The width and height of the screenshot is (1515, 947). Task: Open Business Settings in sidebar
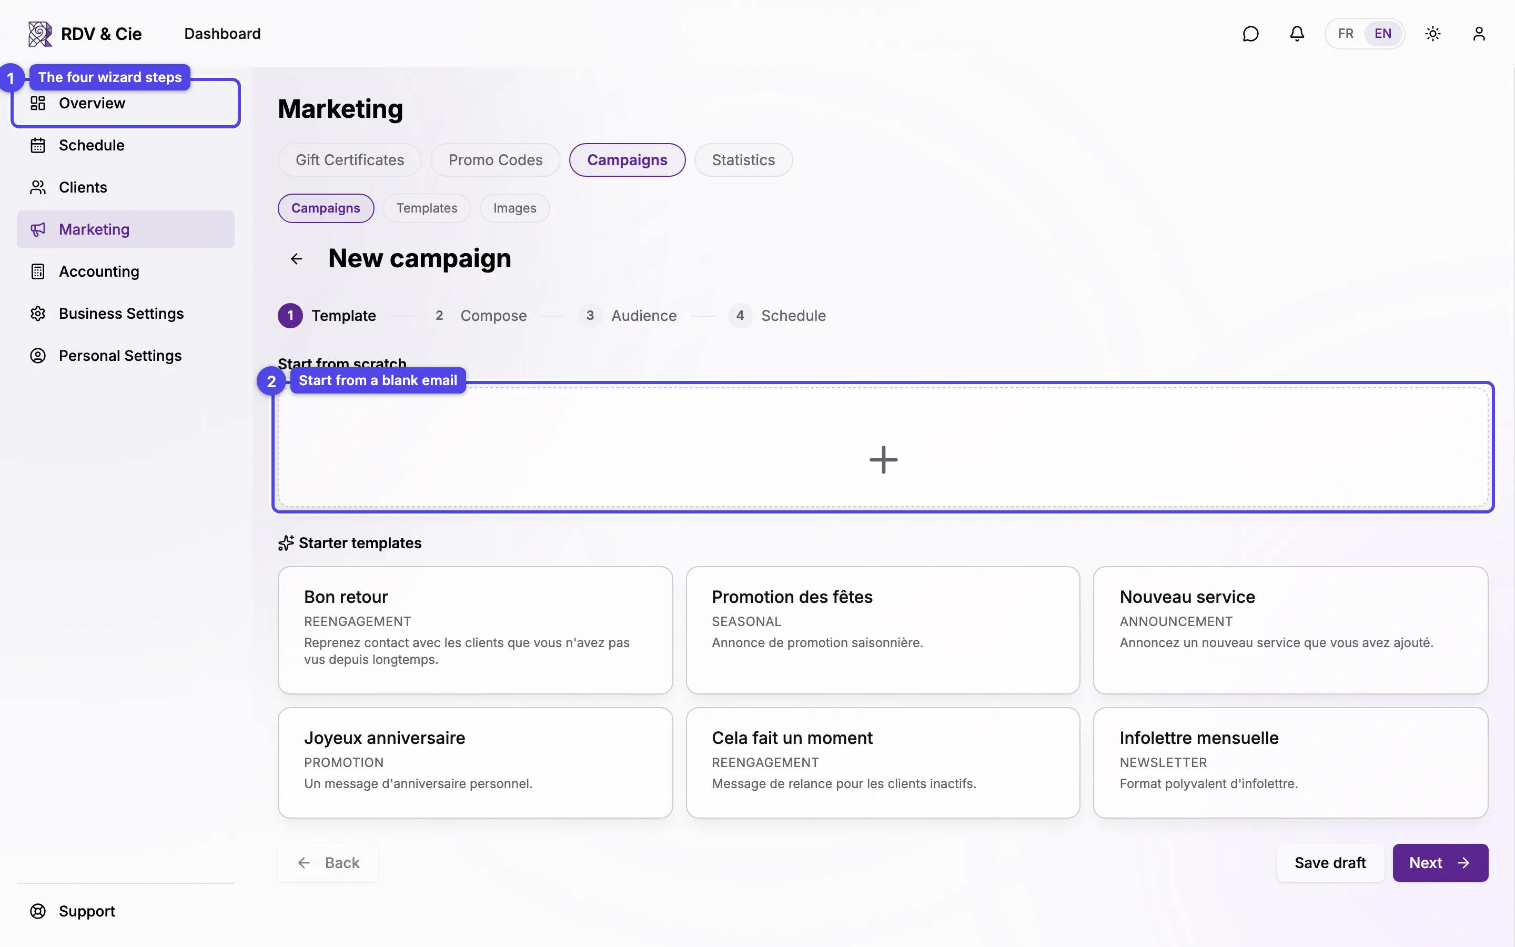pos(126,313)
